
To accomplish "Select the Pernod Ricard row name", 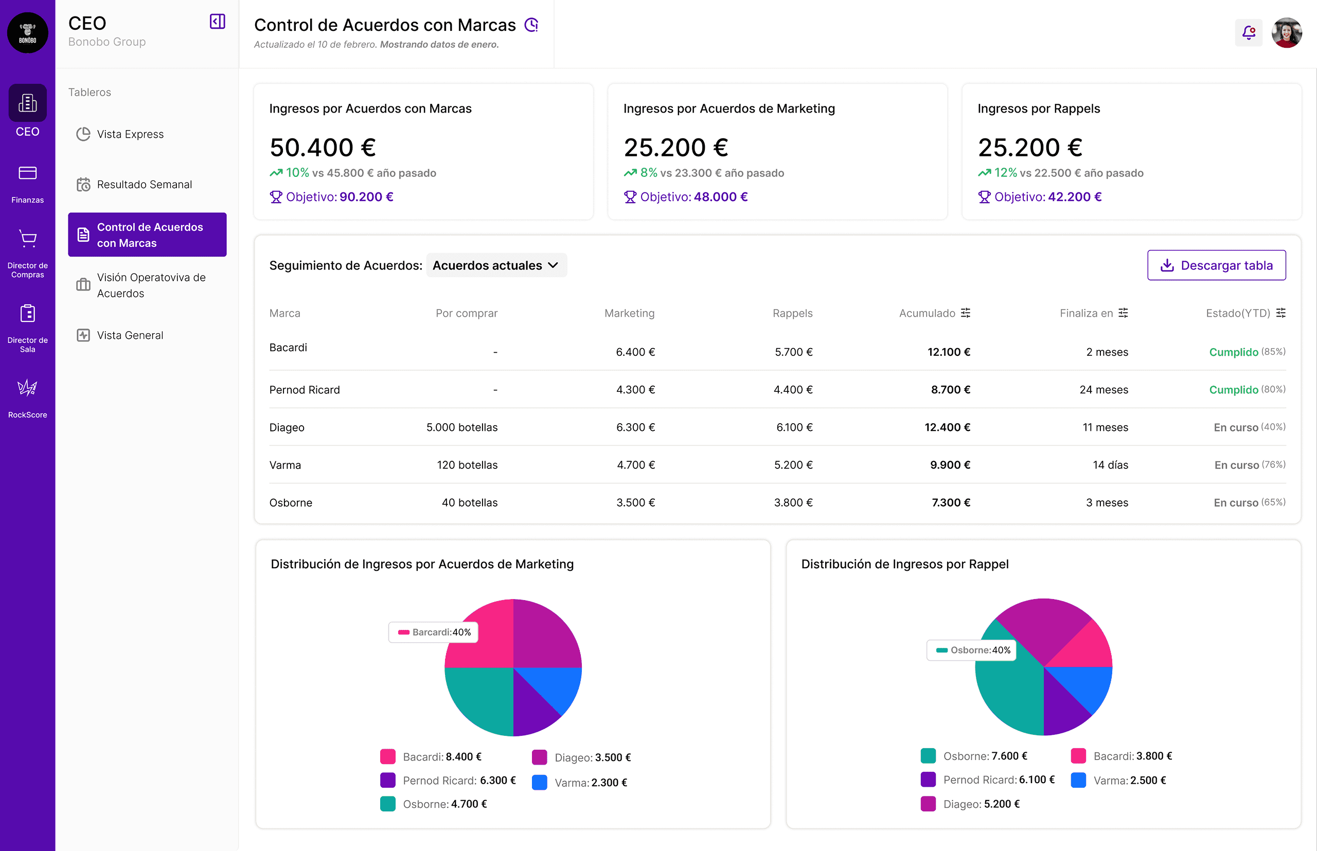I will coord(305,390).
